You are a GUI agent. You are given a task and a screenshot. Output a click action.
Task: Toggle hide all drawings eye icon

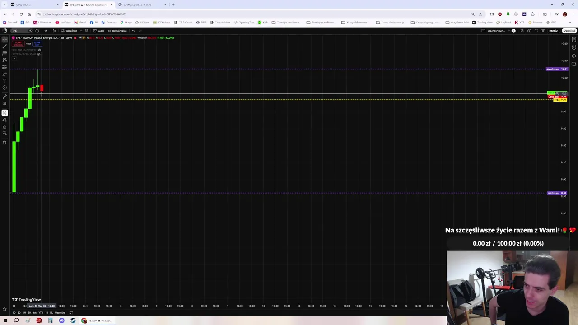5,133
